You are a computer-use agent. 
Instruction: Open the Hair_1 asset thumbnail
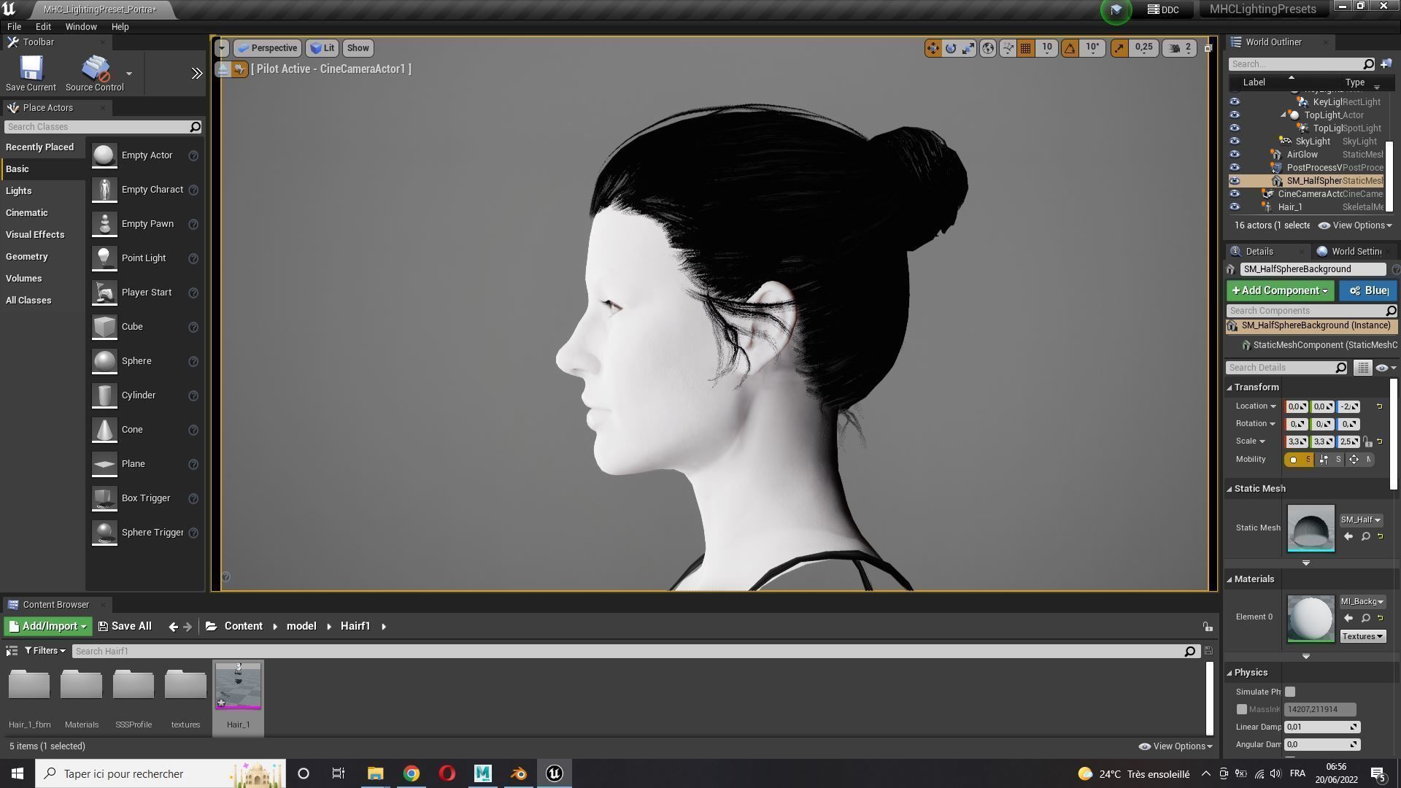pyautogui.click(x=238, y=687)
